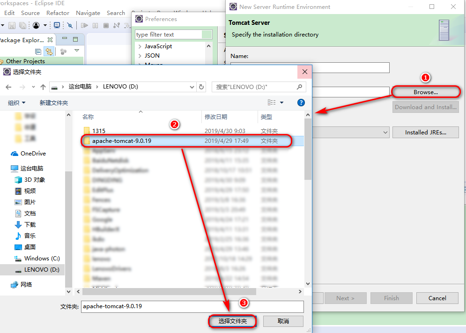466x333 pixels.
Task: Toggle Link with Editor in Package Explorer
Action: 49,52
